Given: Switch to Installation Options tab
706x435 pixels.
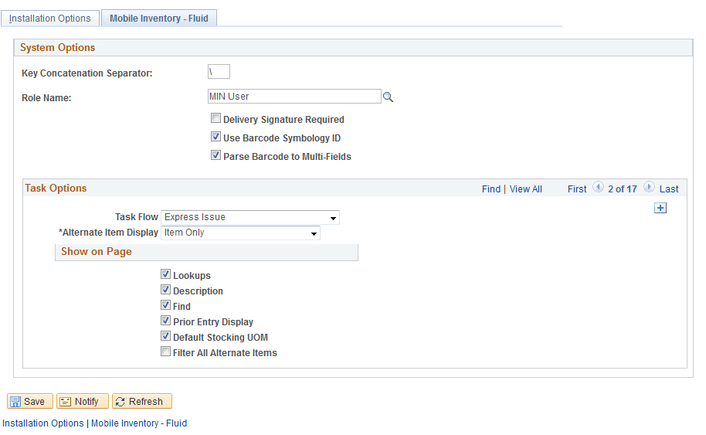Looking at the screenshot, I should (x=50, y=19).
